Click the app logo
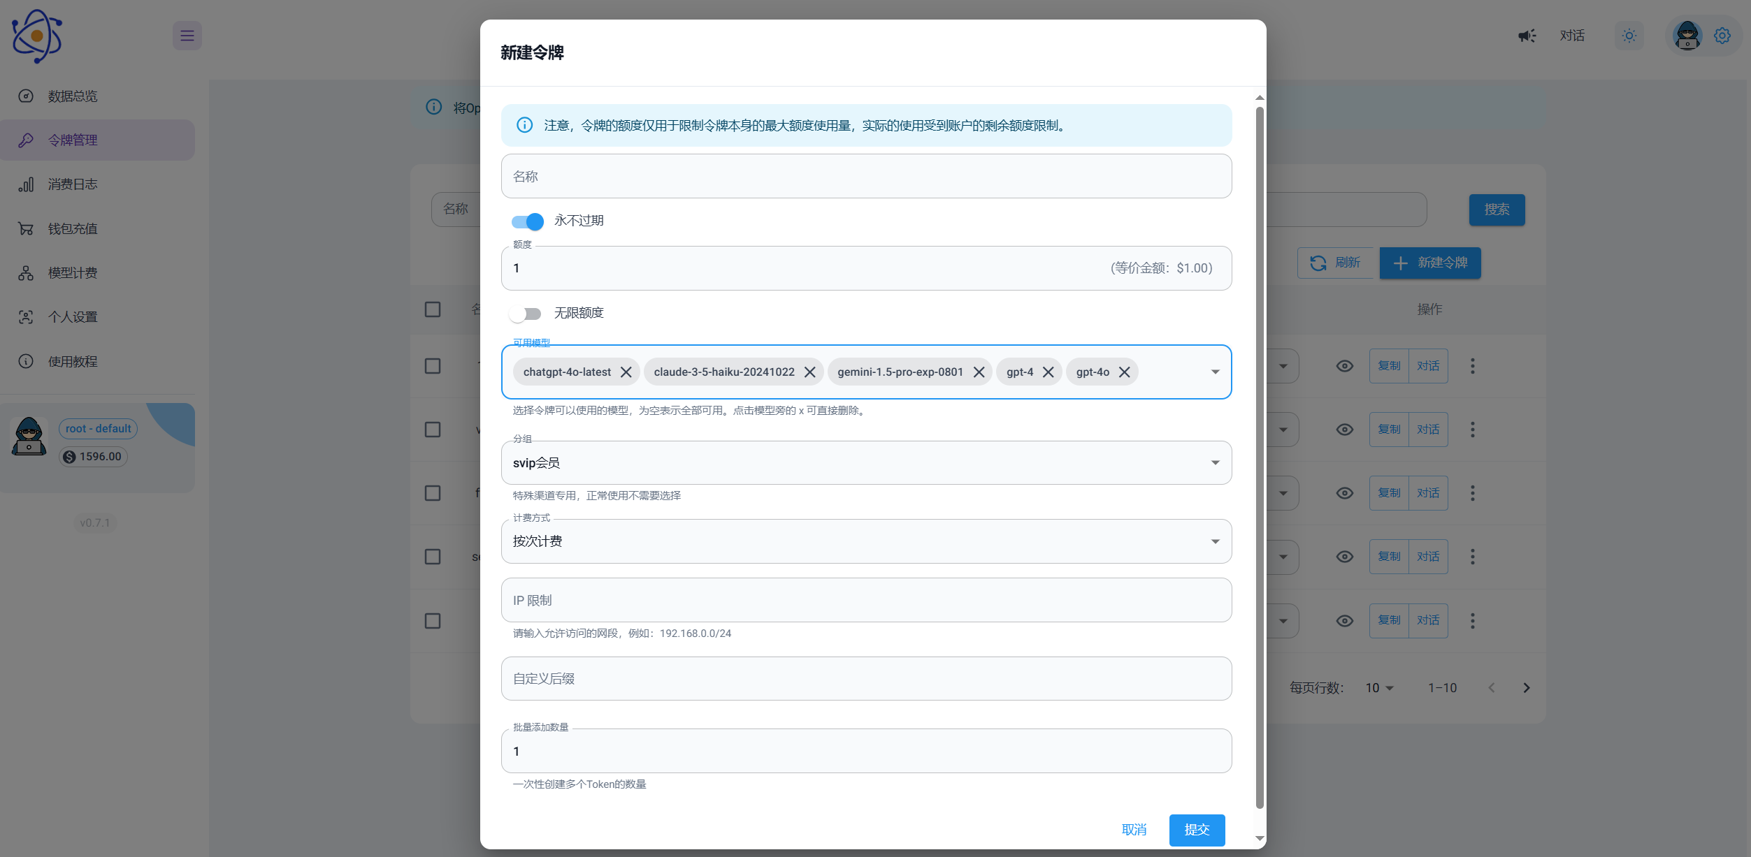This screenshot has width=1751, height=857. click(37, 36)
